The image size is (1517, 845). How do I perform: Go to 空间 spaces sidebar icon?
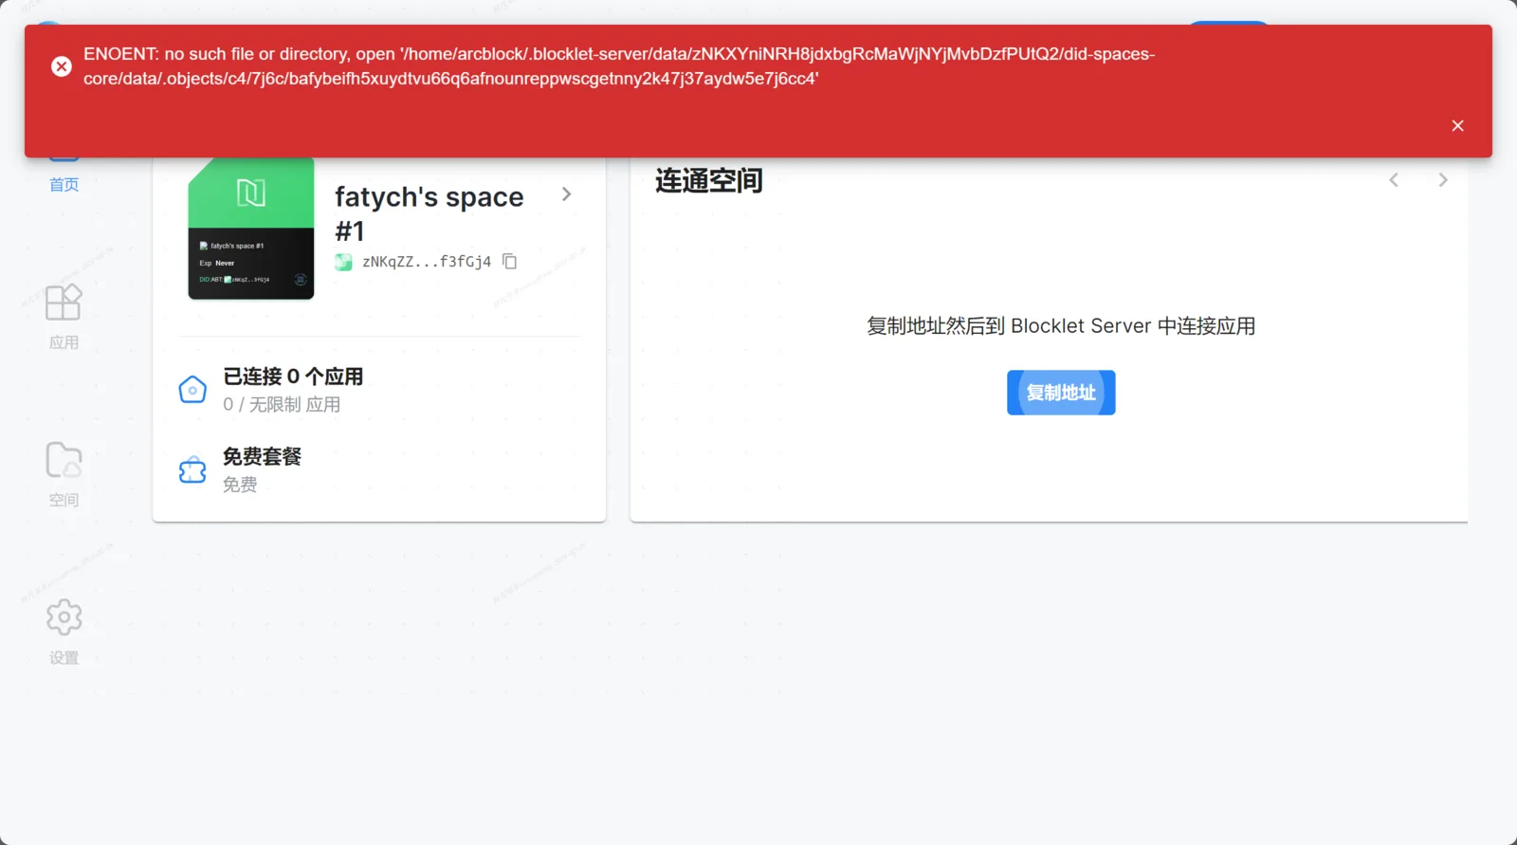tap(64, 460)
